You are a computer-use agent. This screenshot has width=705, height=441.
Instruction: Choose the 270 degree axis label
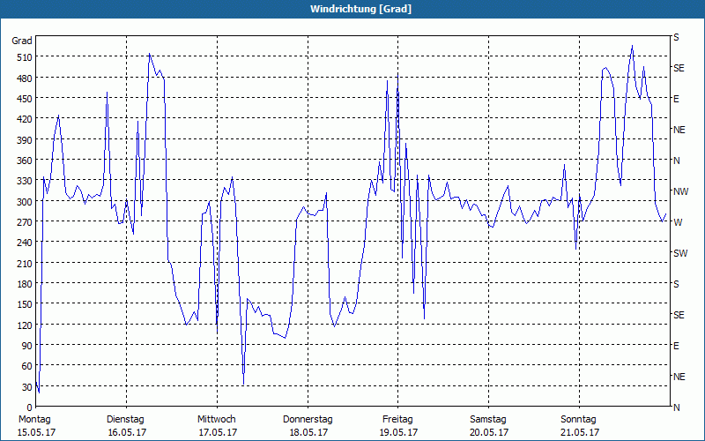click(x=25, y=223)
